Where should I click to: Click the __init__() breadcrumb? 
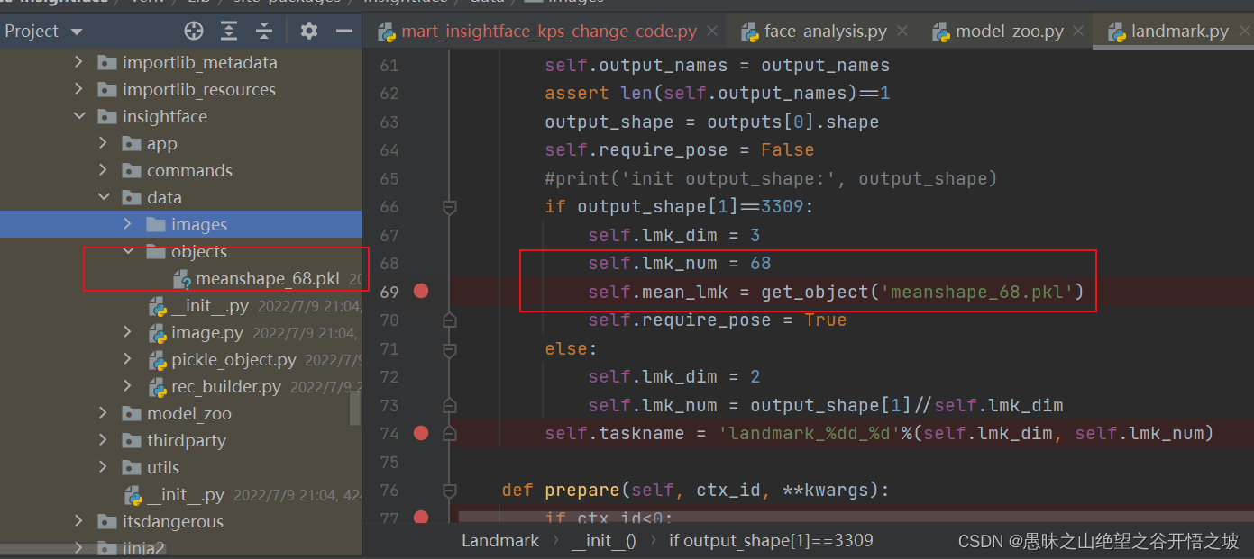[603, 540]
